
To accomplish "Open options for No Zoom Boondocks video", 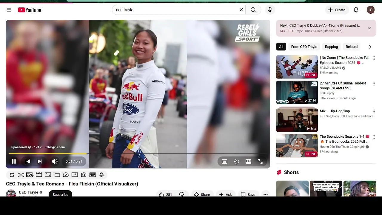I will pos(374,58).
